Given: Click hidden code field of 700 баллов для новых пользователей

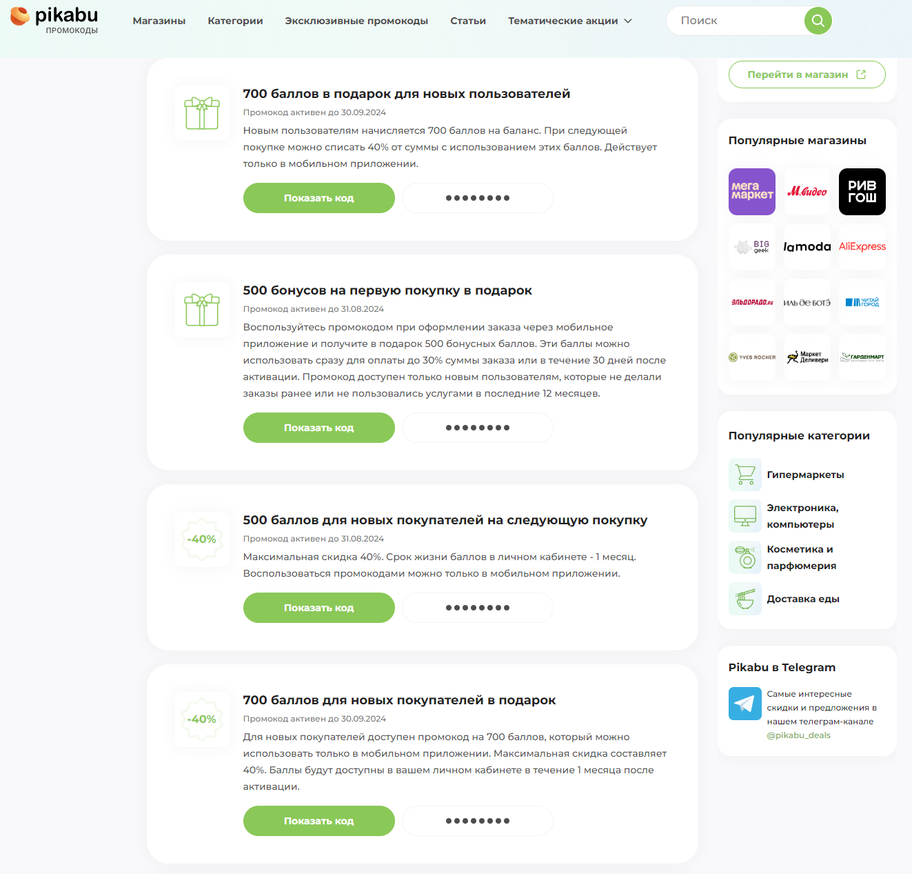Looking at the screenshot, I should tap(478, 198).
